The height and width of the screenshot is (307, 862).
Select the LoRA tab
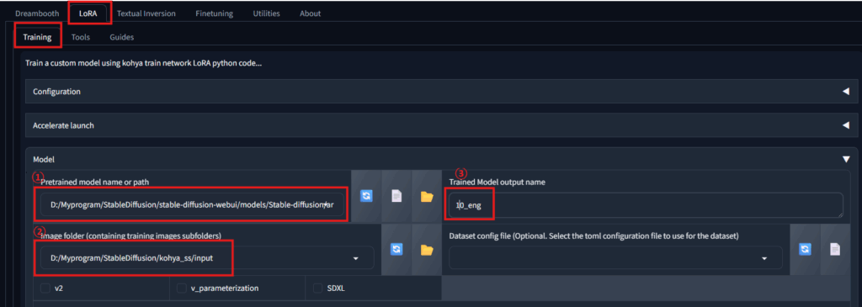(88, 13)
